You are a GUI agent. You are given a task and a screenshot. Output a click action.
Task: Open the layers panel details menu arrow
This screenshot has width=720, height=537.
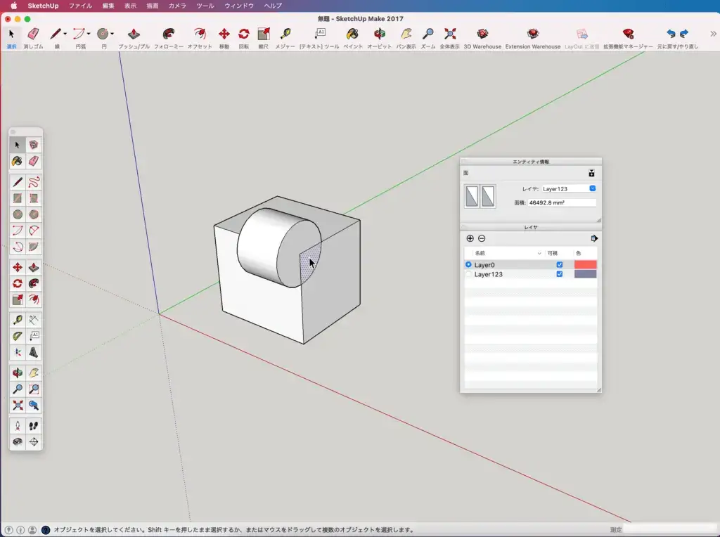click(x=593, y=238)
